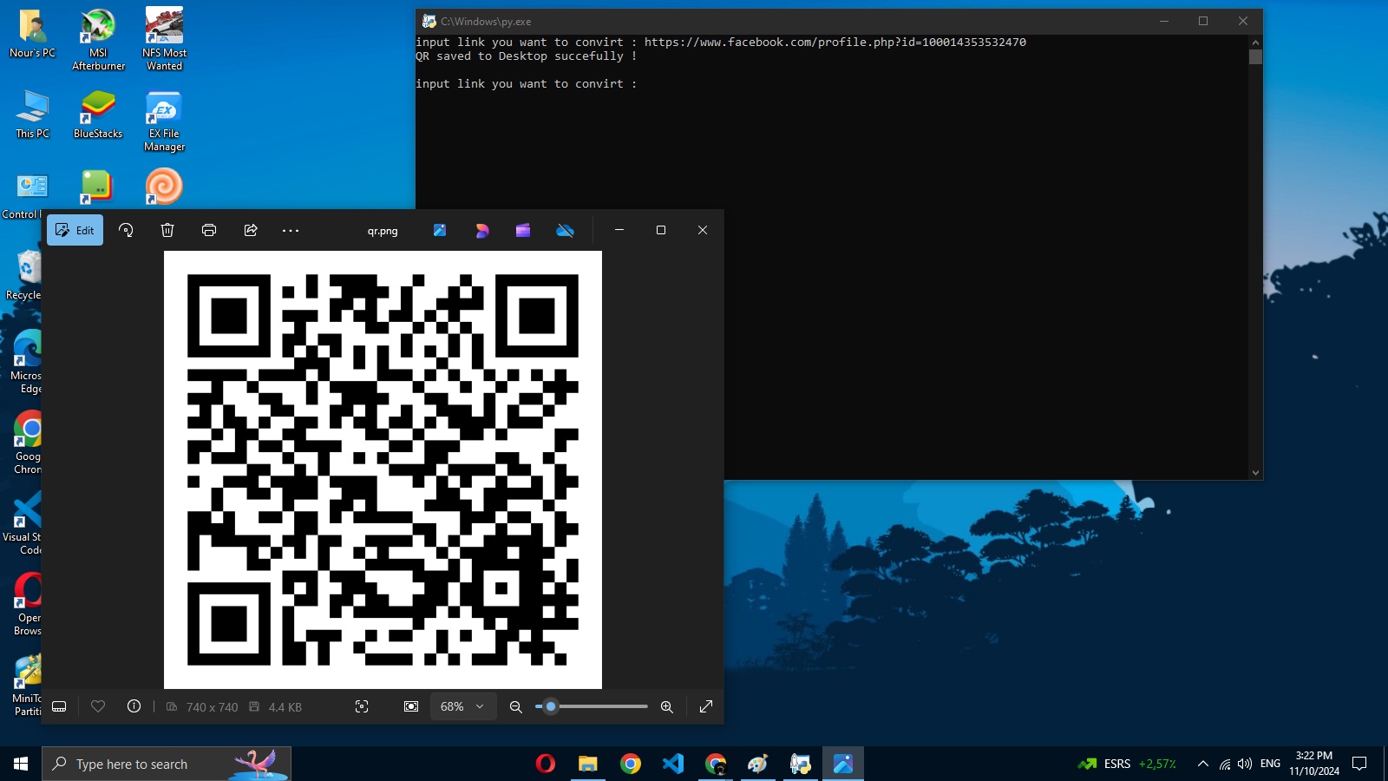Toggle the filmstrip view in Photos

(59, 706)
